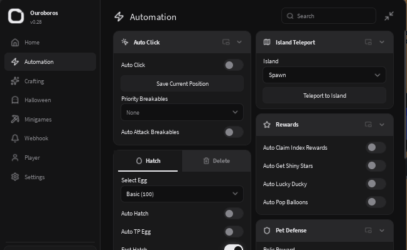The width and height of the screenshot is (407, 250).
Task: Enable Auto Pop Balloons toggle
Action: point(376,202)
